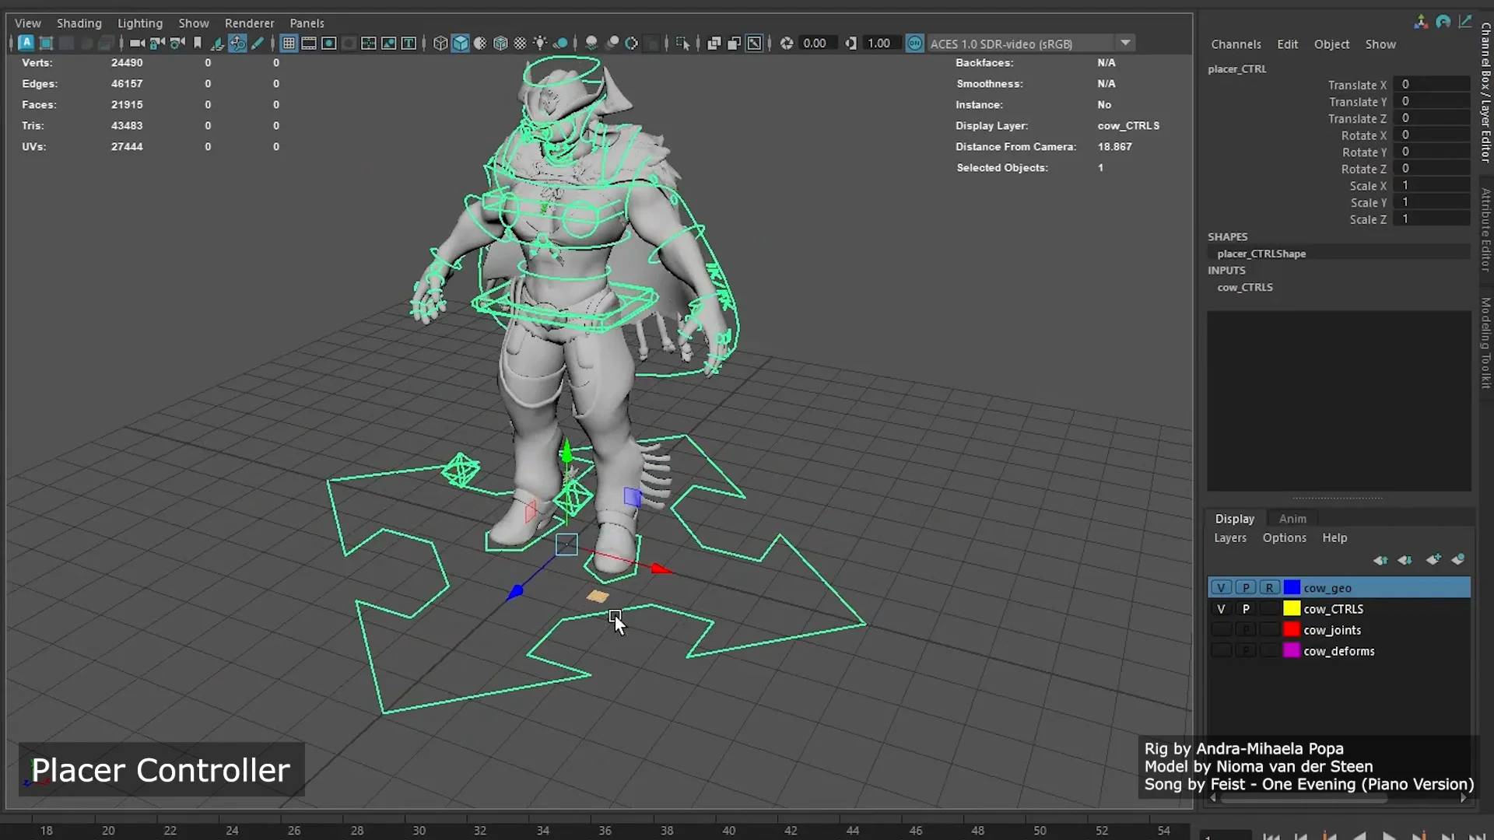Click the Rotate Y value field
1494x840 pixels.
point(1432,152)
